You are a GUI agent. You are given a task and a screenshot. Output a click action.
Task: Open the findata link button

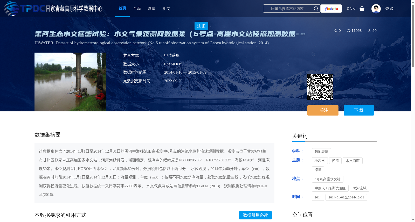pyautogui.click(x=331, y=9)
